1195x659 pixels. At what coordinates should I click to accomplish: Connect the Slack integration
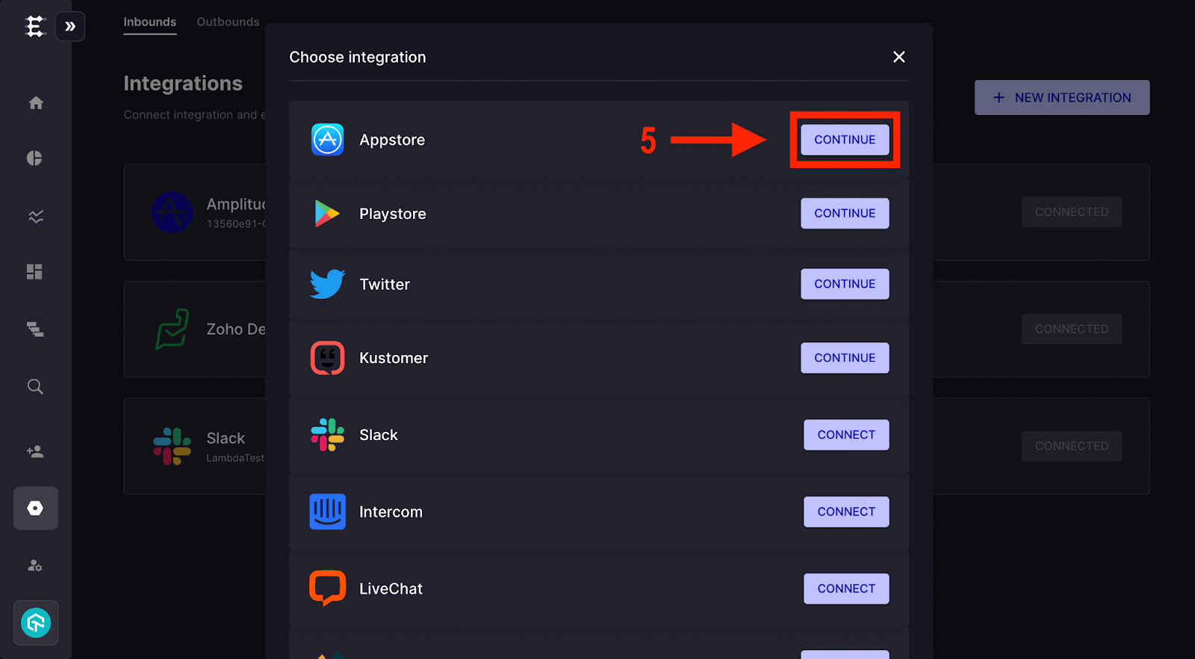click(x=846, y=435)
